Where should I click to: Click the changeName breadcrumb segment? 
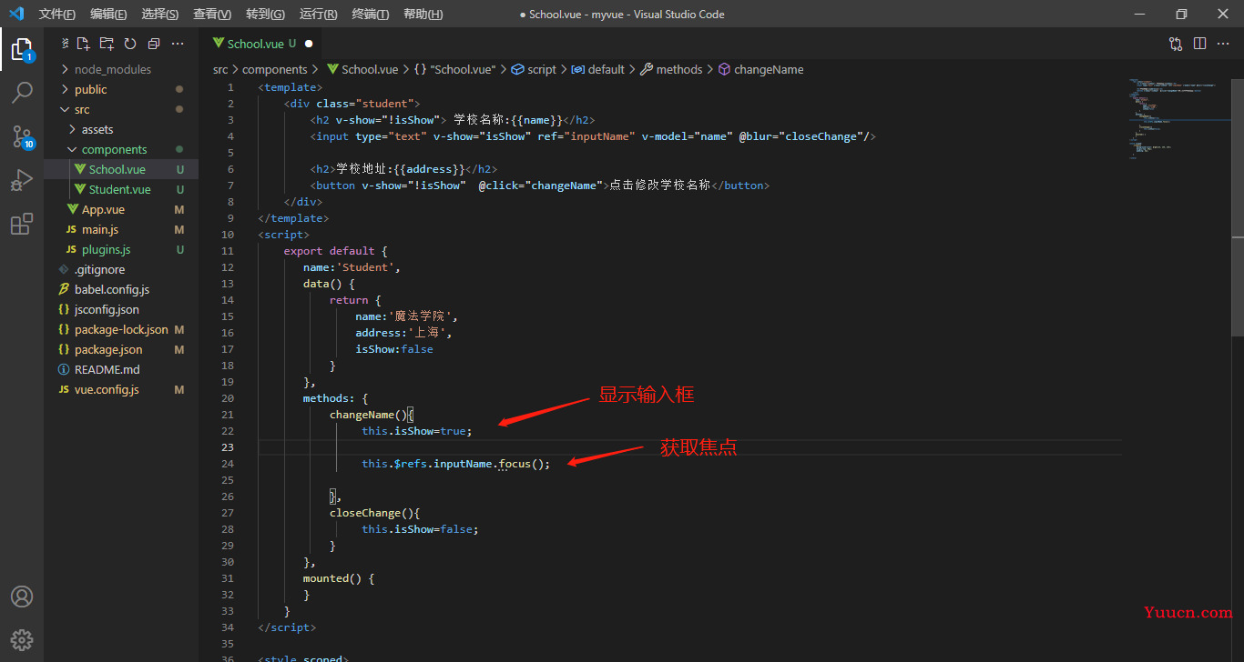[761, 69]
